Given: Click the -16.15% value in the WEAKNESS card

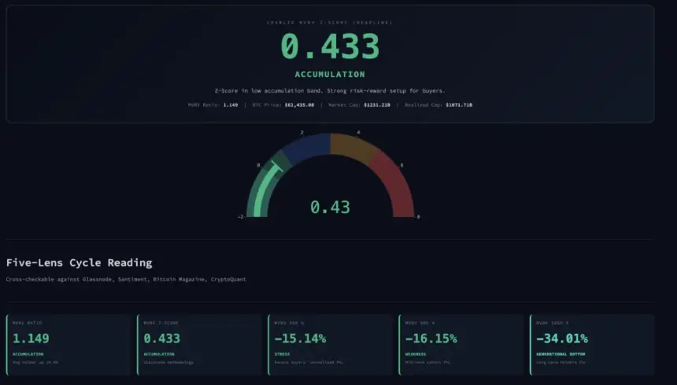Looking at the screenshot, I should click(431, 339).
